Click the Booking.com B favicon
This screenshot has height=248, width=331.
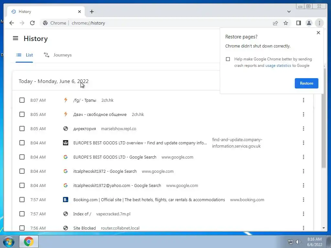coord(66,200)
